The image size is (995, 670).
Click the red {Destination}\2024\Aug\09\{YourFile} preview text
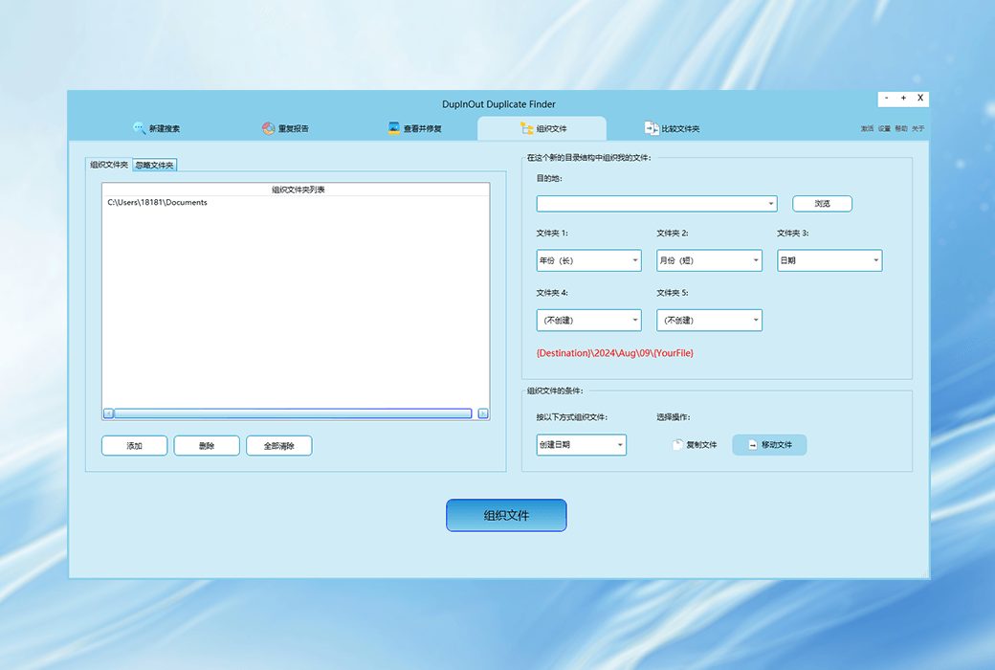(x=615, y=353)
